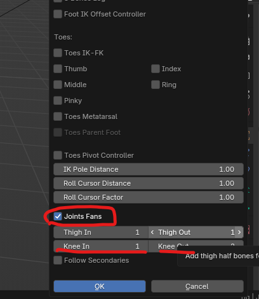Check the Index toe option
The width and height of the screenshot is (259, 299).
click(x=156, y=69)
